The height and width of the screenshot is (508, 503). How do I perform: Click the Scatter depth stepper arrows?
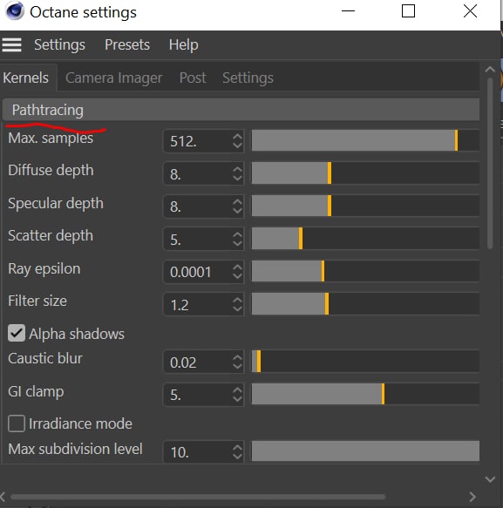237,239
